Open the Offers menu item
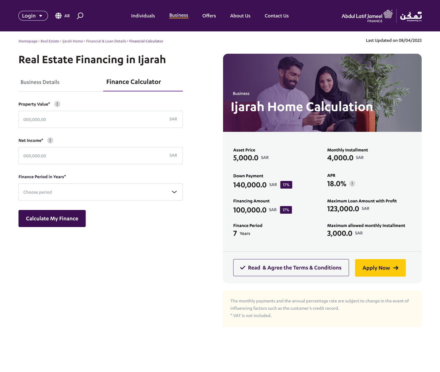Screen dimensions: 440x372 click(209, 16)
